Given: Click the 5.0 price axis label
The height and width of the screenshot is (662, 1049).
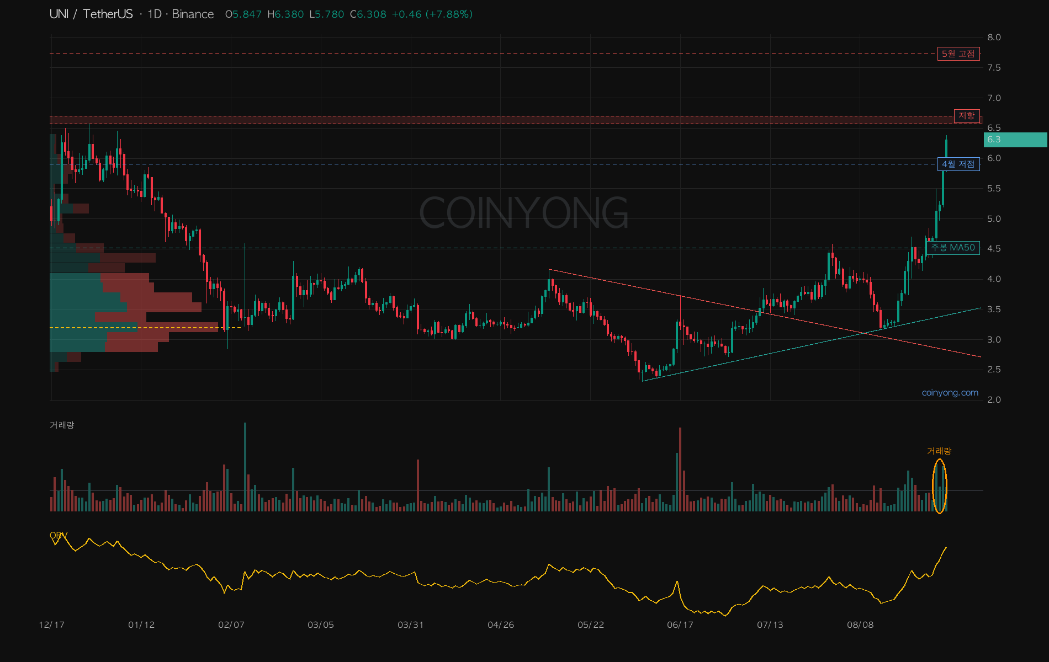Looking at the screenshot, I should (x=994, y=219).
